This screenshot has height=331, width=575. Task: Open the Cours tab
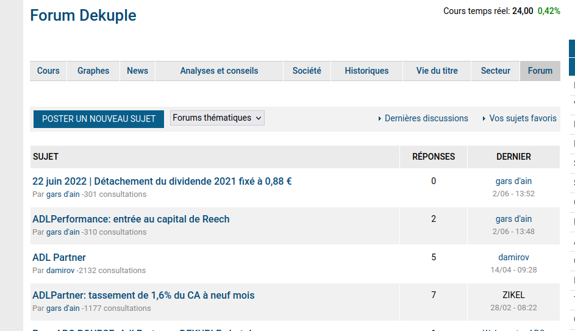pos(48,71)
